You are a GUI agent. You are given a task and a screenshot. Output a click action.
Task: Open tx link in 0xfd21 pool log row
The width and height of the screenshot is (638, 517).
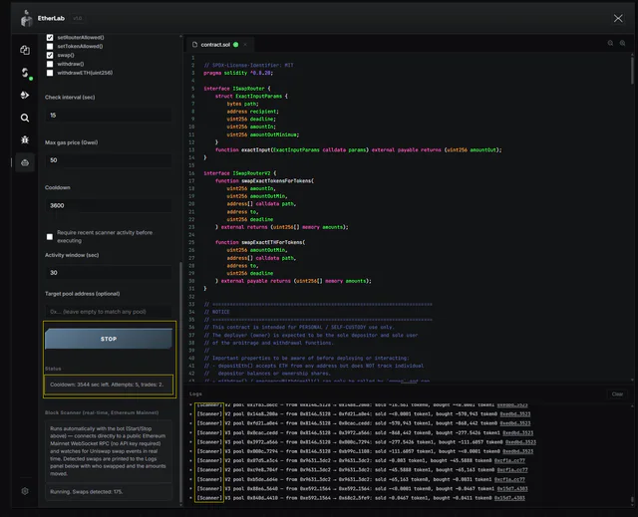click(x=515, y=423)
